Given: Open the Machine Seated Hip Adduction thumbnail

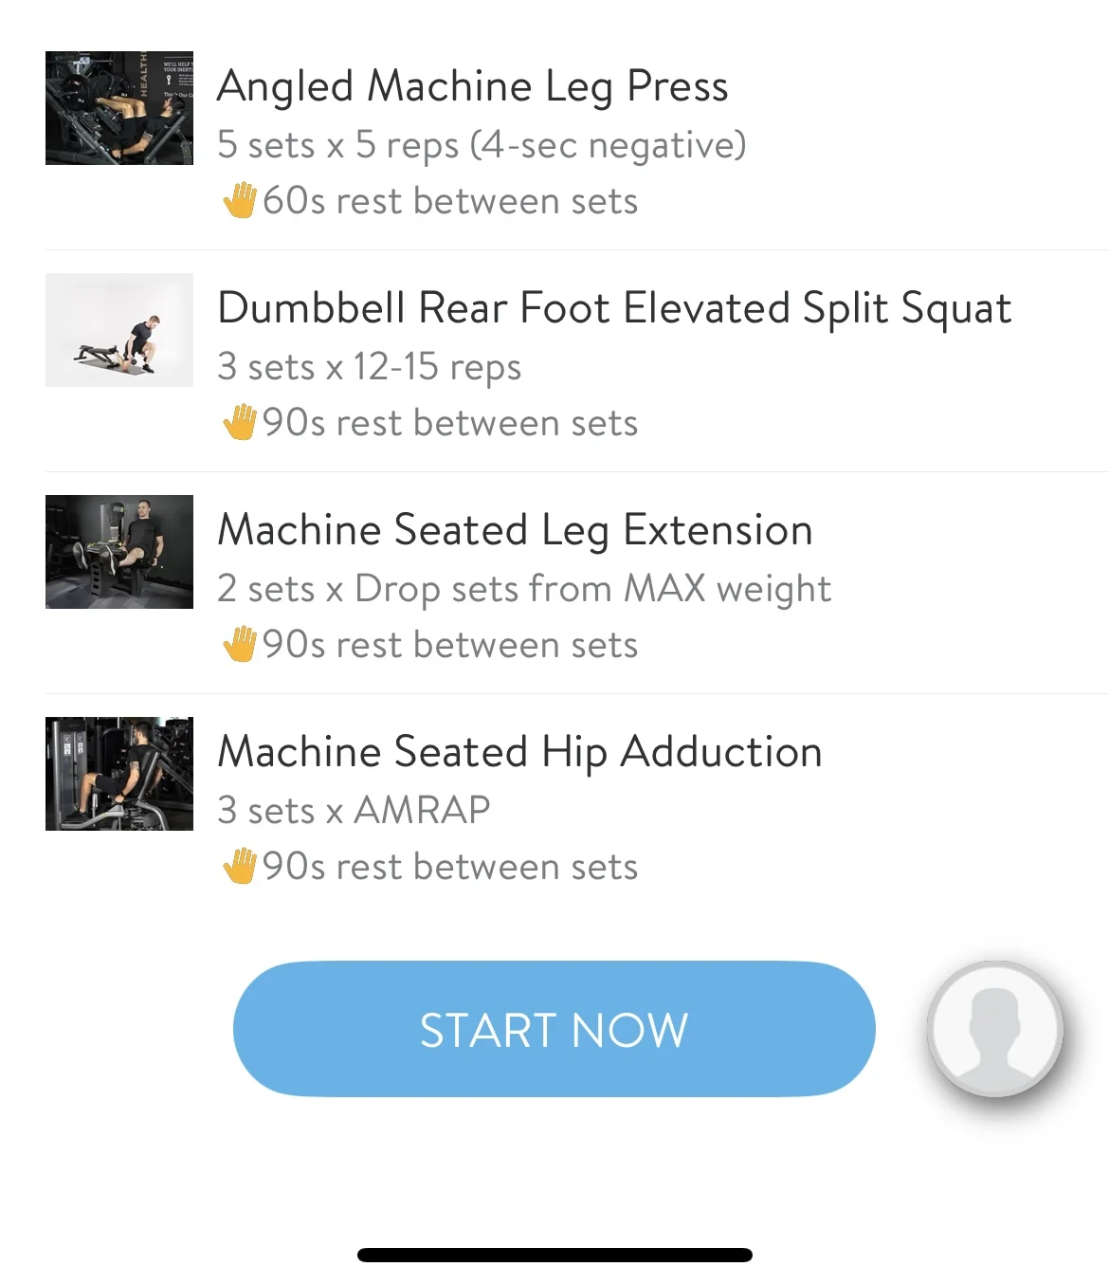Looking at the screenshot, I should coord(119,774).
